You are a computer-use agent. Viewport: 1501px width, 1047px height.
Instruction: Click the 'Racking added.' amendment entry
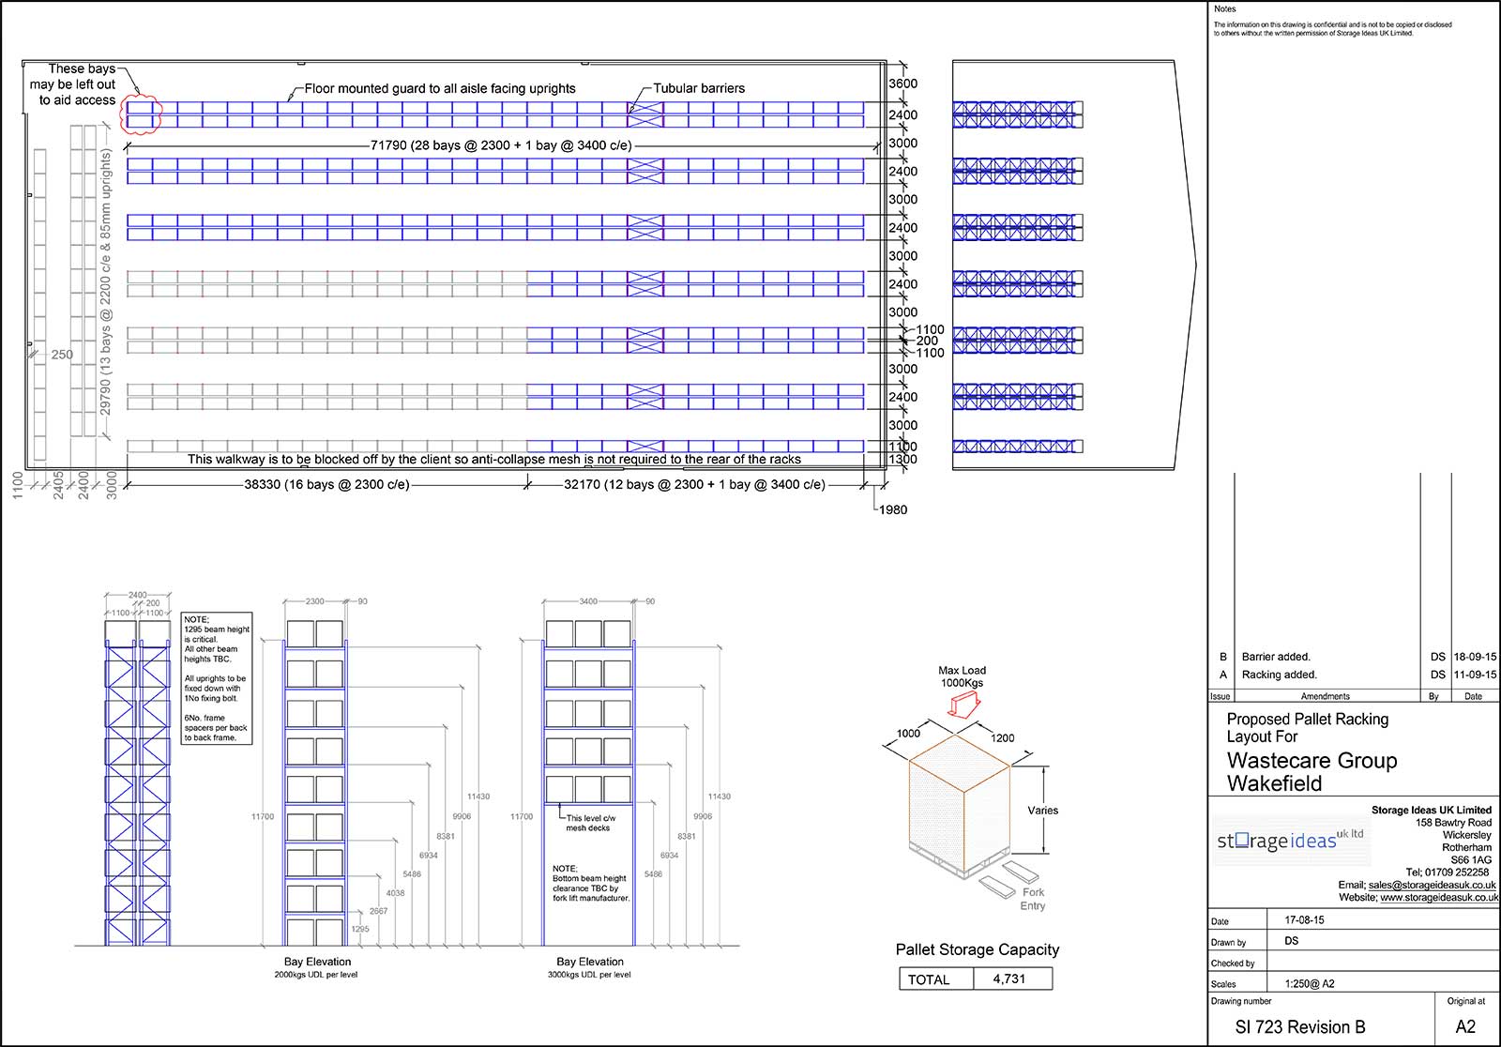tap(1280, 675)
